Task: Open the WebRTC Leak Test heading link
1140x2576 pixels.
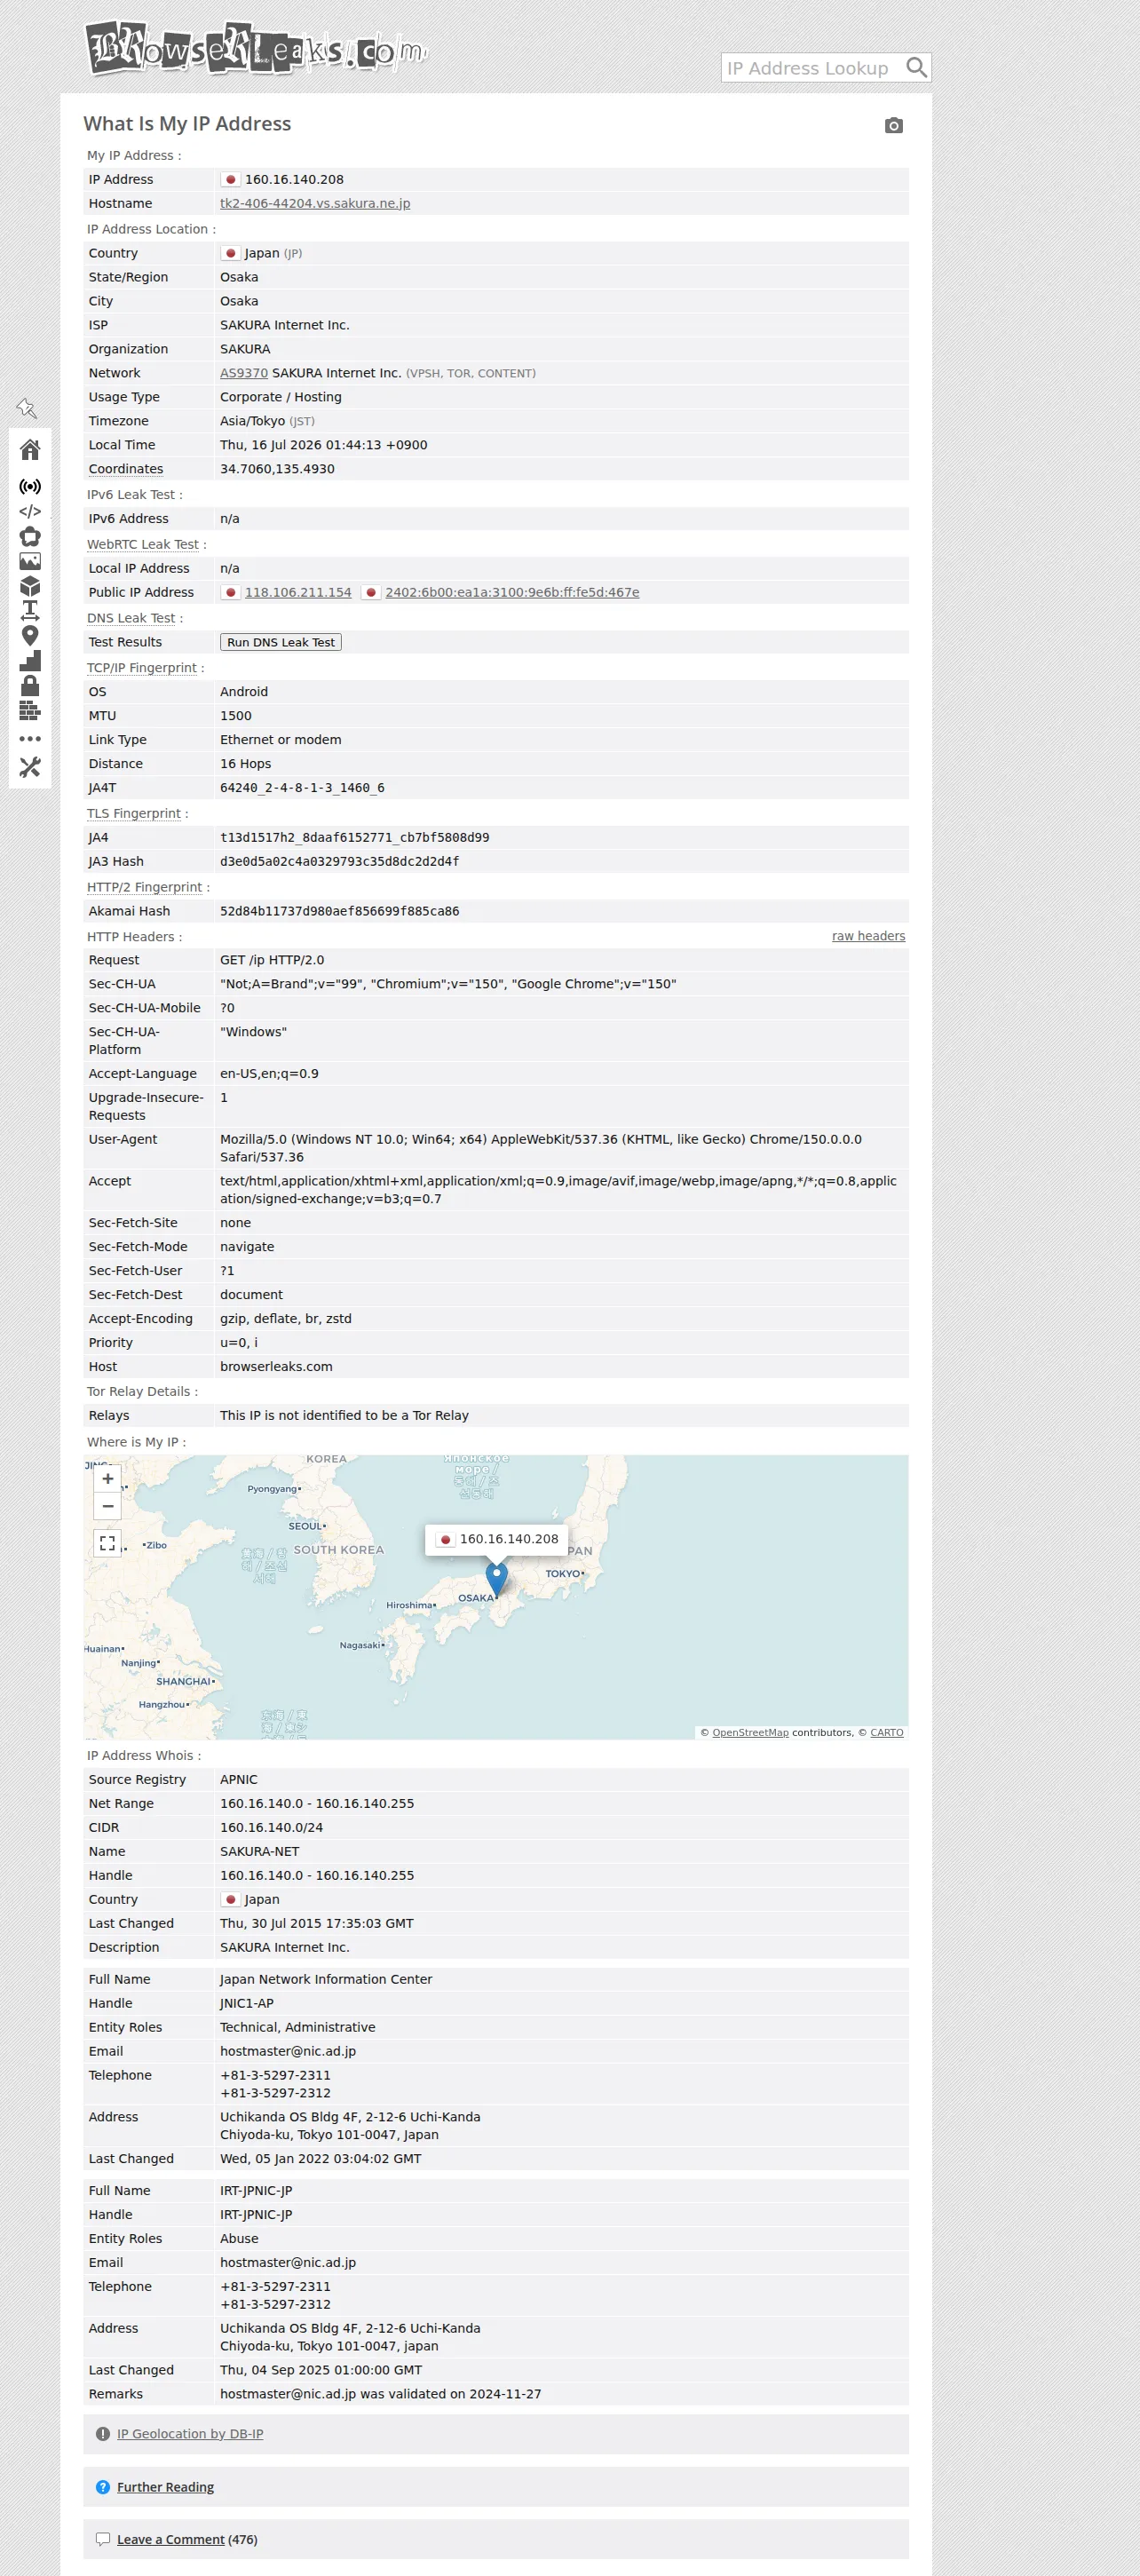Action: point(143,544)
